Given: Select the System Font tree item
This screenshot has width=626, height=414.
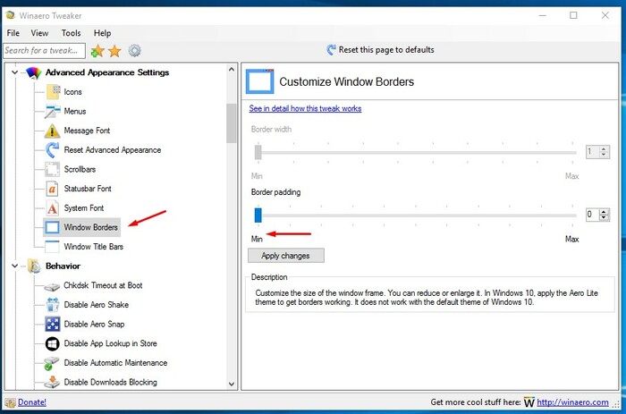Looking at the screenshot, I should coord(84,208).
